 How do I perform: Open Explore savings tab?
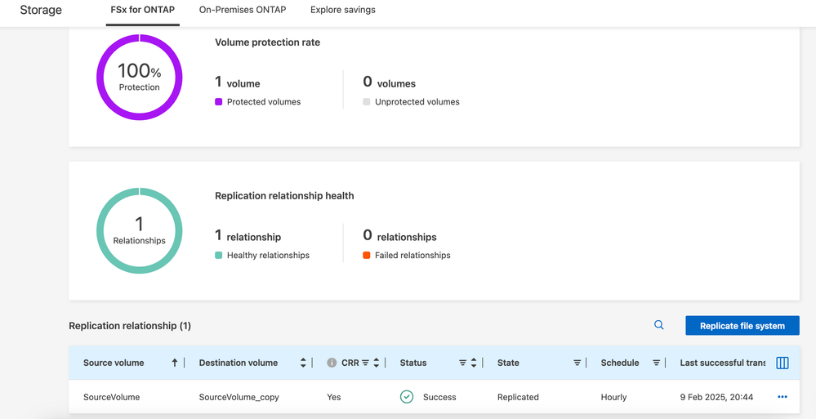pos(343,10)
